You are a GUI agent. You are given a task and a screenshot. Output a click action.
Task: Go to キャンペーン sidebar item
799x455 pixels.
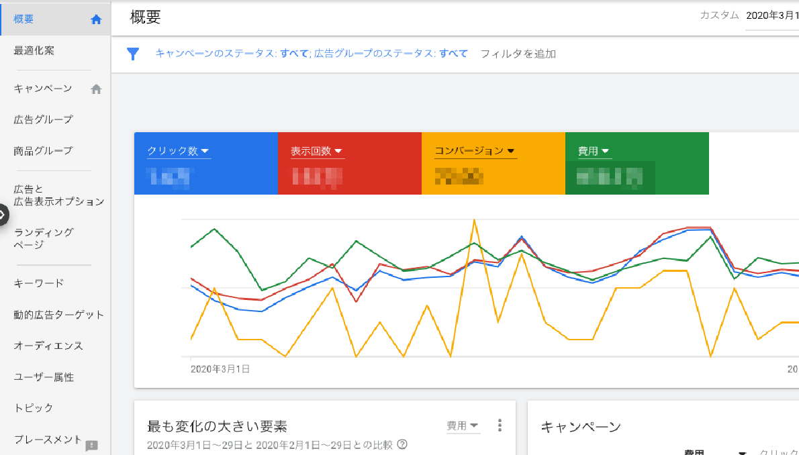tap(43, 89)
